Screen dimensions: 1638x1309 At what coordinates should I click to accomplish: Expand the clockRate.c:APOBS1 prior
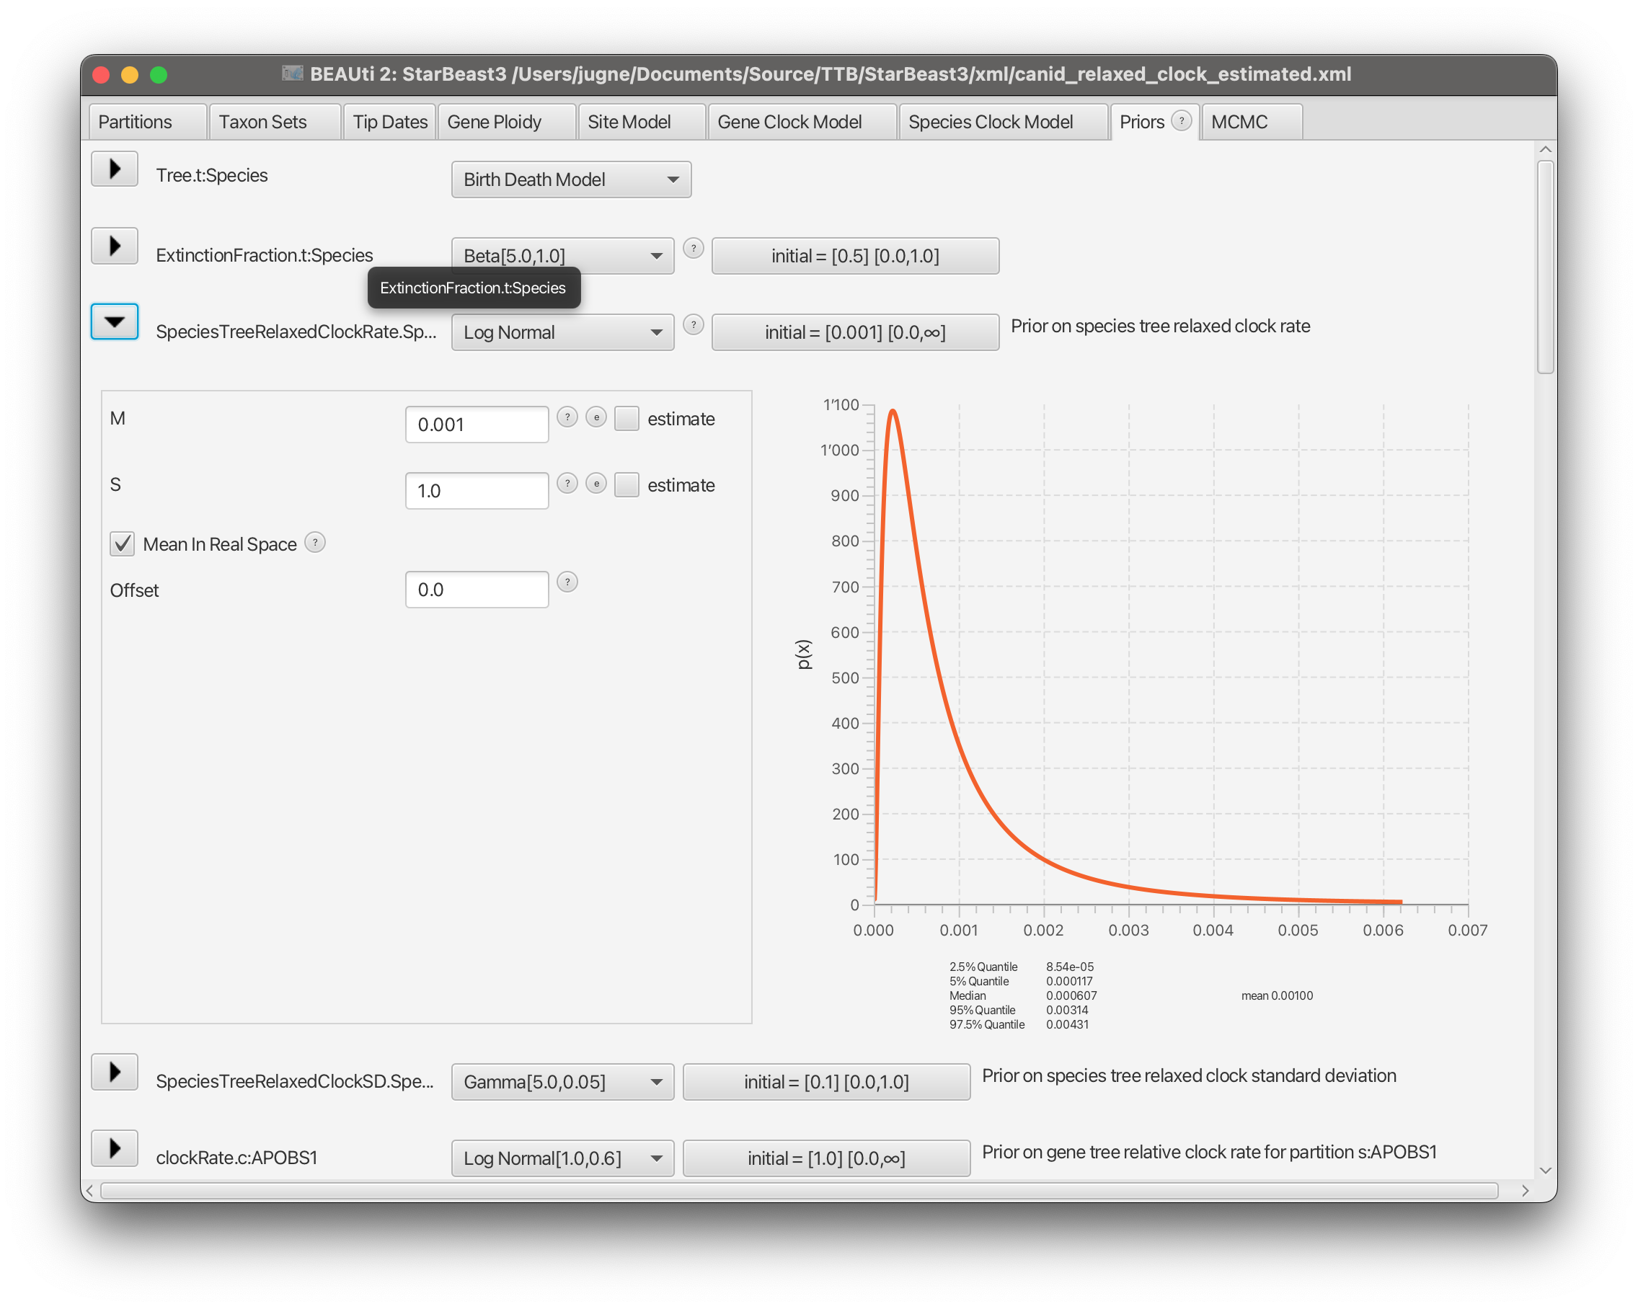tap(115, 1148)
